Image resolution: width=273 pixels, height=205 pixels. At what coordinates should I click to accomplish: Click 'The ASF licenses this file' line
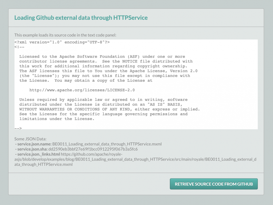108,71
